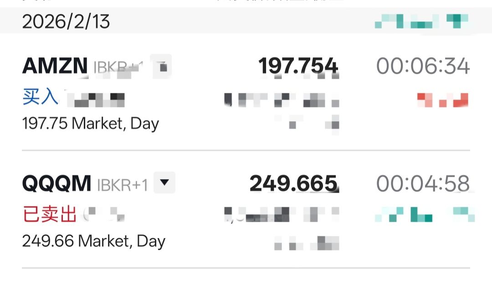Open the dropdown icon beside AMZN
Viewport: 492px width, 286px height.
click(162, 66)
